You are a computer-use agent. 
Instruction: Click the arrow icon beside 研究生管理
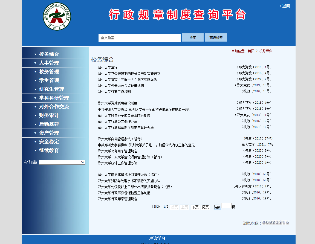pyautogui.click(x=35, y=89)
